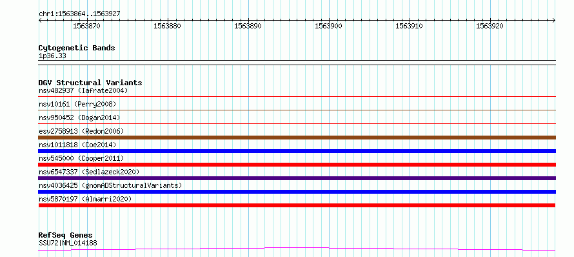Open variant nsv10161 (Perry2008) label
The height and width of the screenshot is (257, 574).
coord(77,104)
